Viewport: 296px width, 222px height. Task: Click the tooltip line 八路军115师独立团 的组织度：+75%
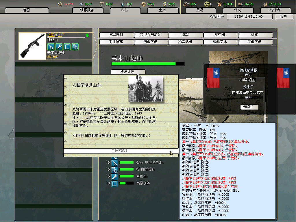pos(210,186)
